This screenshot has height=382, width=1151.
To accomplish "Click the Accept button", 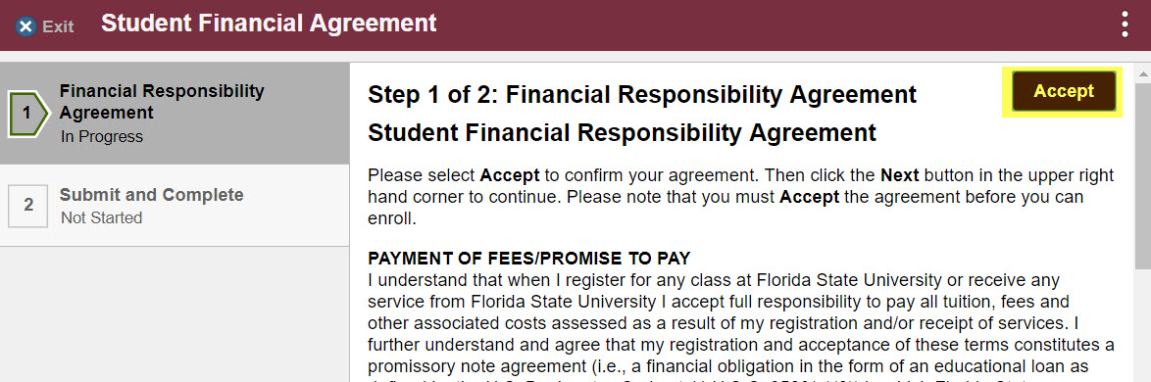I will click(x=1063, y=92).
